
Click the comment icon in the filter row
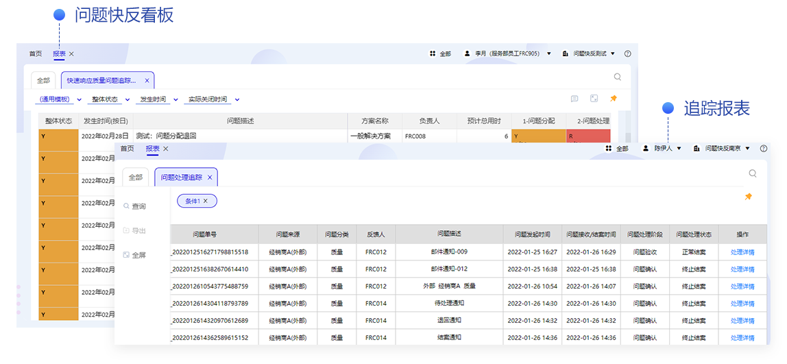[574, 99]
